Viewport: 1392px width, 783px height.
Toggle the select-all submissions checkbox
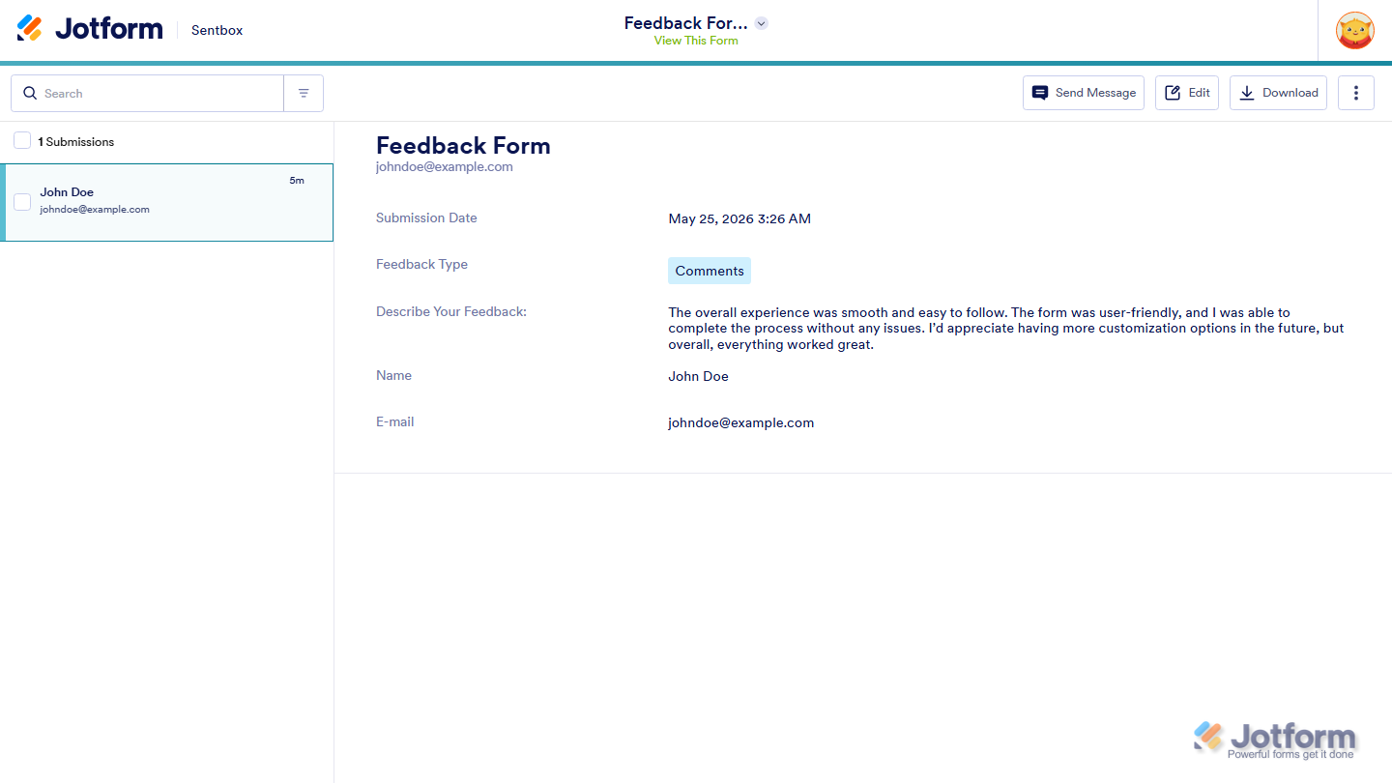[22, 141]
